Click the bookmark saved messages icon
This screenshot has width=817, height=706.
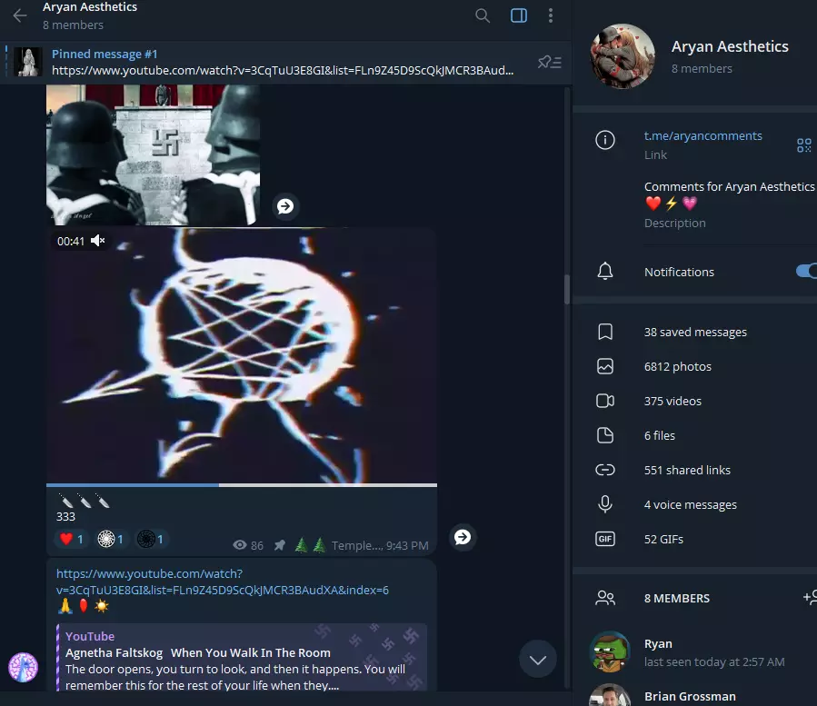click(605, 332)
